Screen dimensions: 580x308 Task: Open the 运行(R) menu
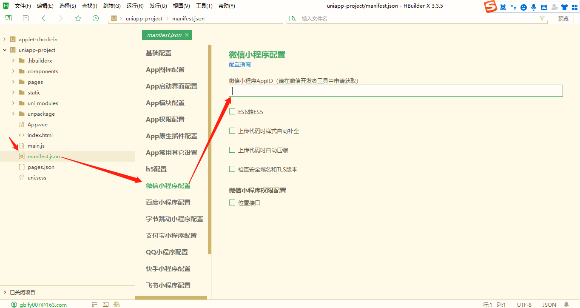tap(135, 6)
